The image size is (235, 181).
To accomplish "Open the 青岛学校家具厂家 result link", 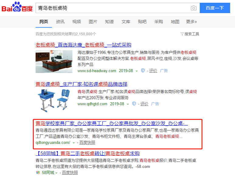I will [x=112, y=124].
